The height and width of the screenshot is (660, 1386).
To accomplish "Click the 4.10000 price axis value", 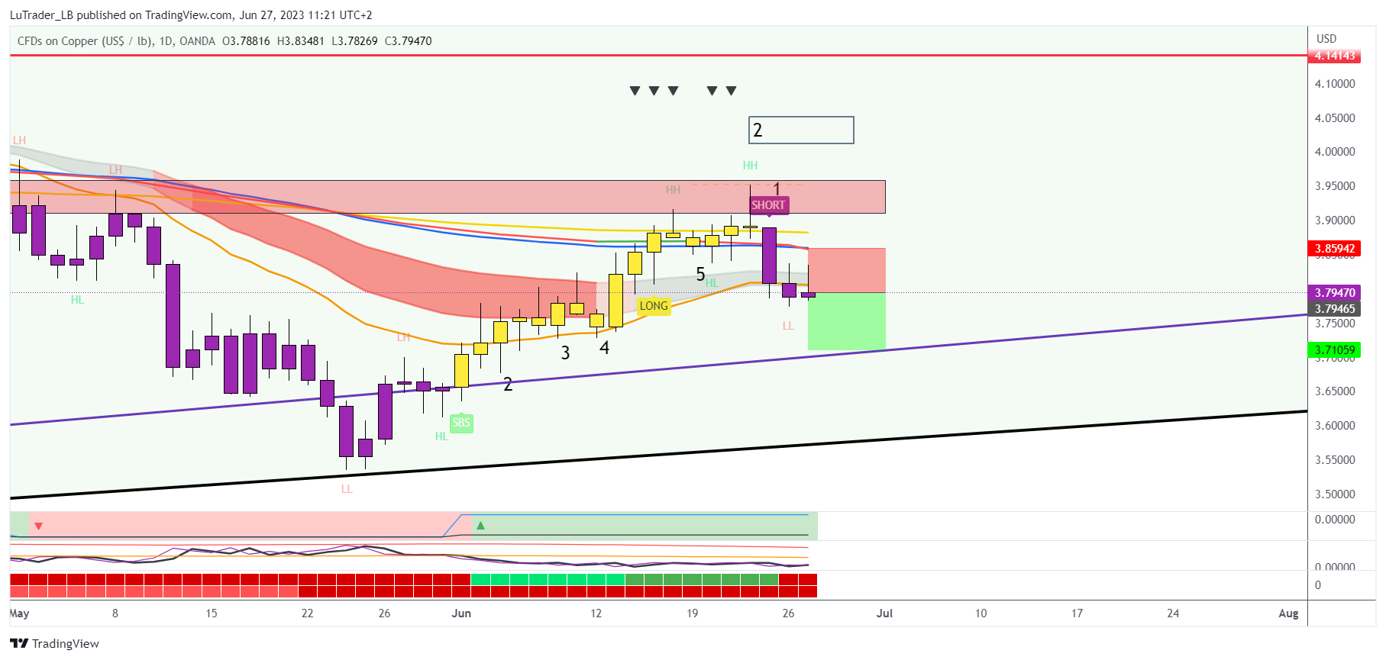I will (x=1335, y=84).
